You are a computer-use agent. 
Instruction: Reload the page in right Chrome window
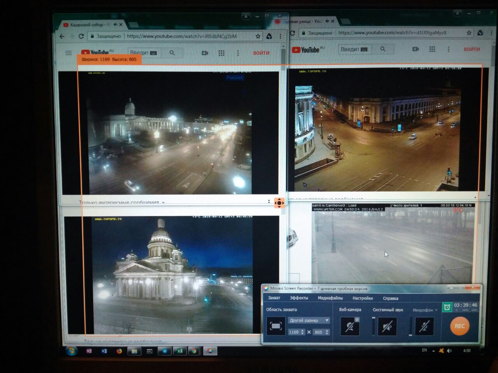coord(293,33)
